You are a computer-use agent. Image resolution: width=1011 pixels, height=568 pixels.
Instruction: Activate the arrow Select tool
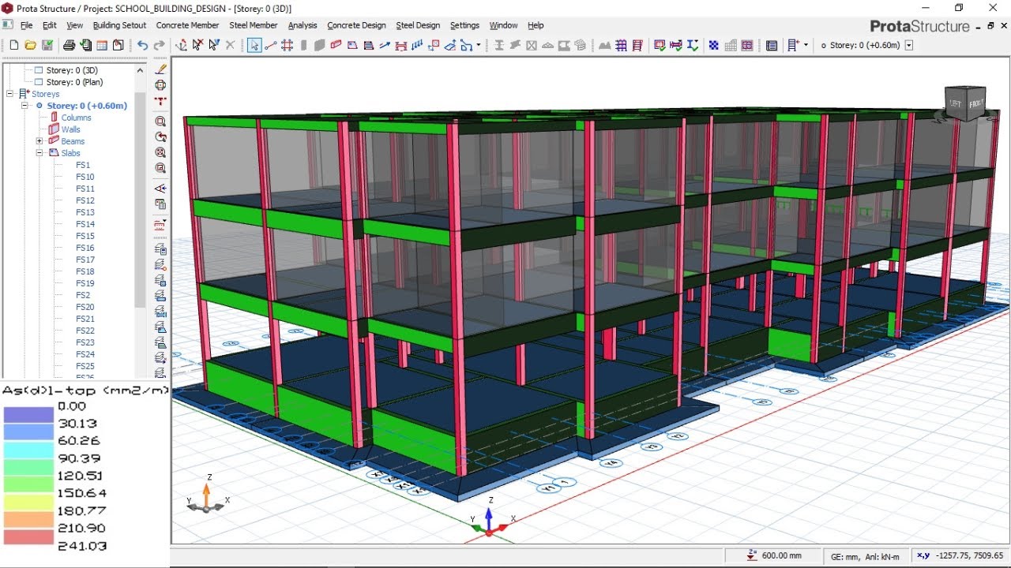pyautogui.click(x=254, y=45)
